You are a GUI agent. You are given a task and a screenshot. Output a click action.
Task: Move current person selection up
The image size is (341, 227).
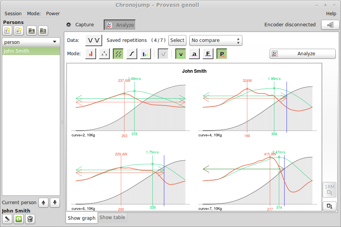[x=43, y=203]
